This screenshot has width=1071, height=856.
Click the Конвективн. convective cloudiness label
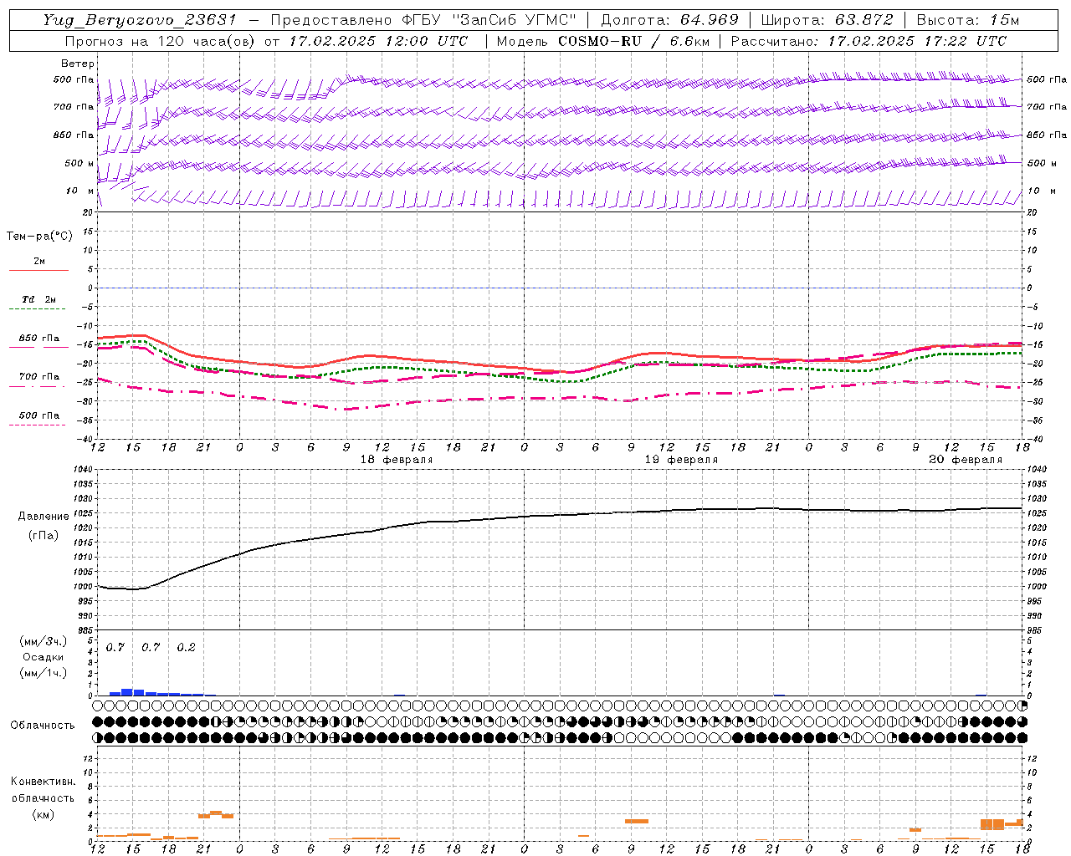point(43,782)
